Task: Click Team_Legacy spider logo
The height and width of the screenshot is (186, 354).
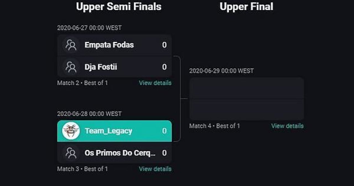Action: pos(71,131)
